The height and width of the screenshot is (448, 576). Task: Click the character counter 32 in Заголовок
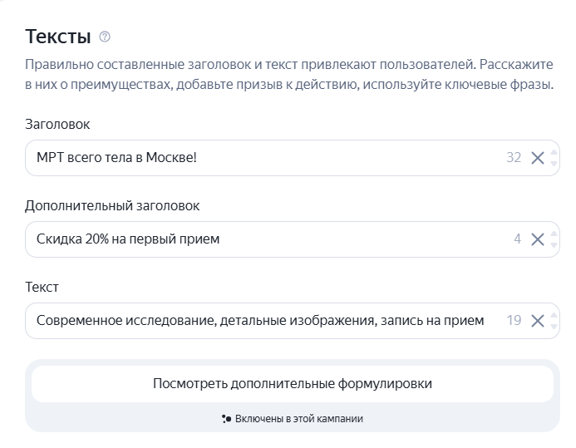click(514, 158)
